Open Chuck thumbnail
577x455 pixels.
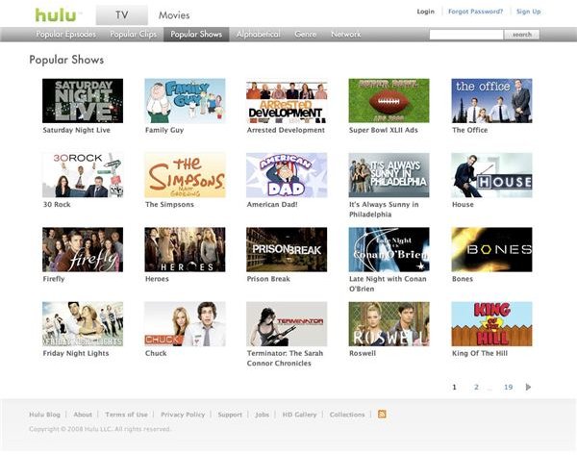(185, 324)
